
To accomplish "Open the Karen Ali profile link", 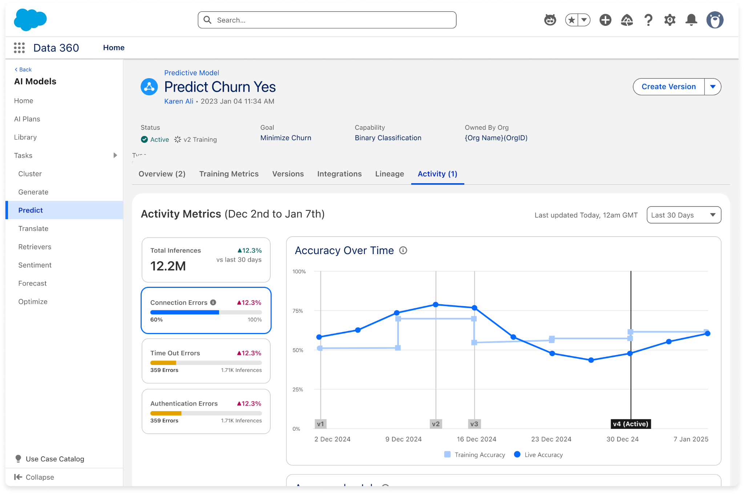I will 179,101.
